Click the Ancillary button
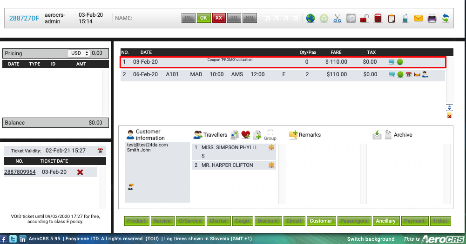 tap(386, 221)
